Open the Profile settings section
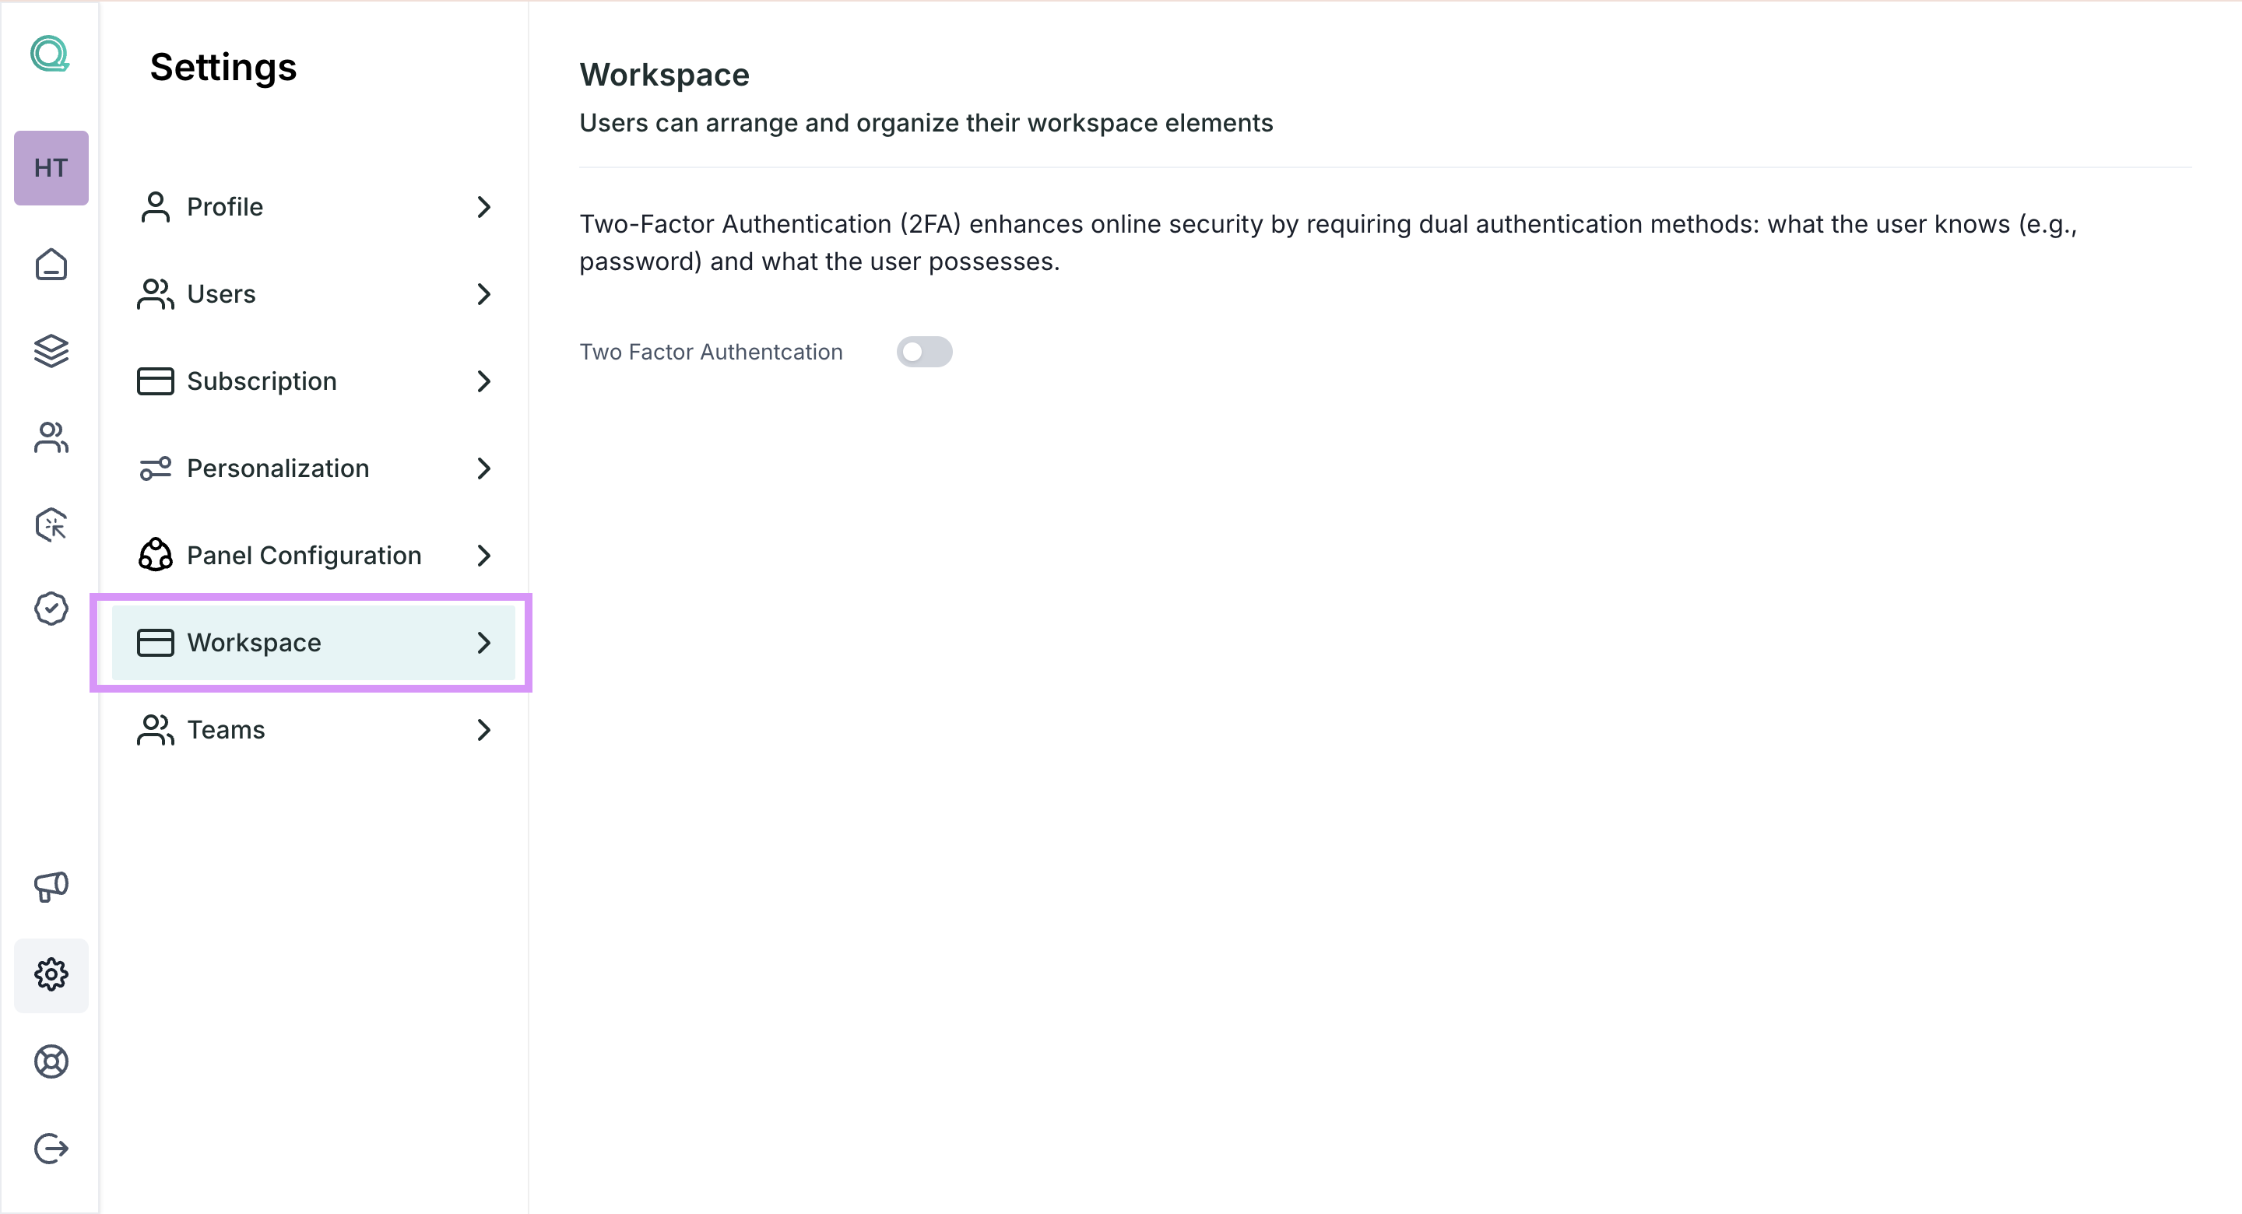This screenshot has height=1214, width=2242. 313,207
